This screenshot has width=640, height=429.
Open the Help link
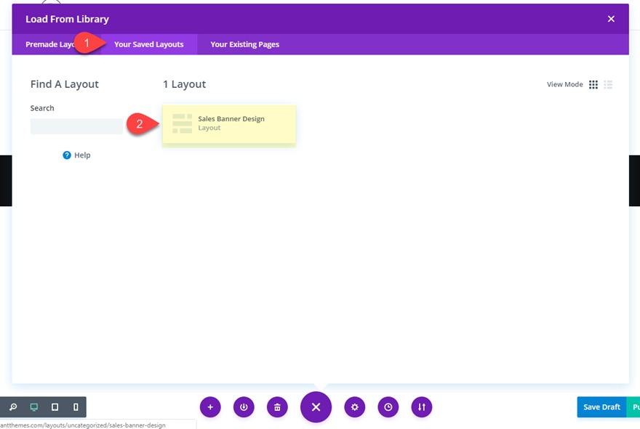click(x=76, y=155)
